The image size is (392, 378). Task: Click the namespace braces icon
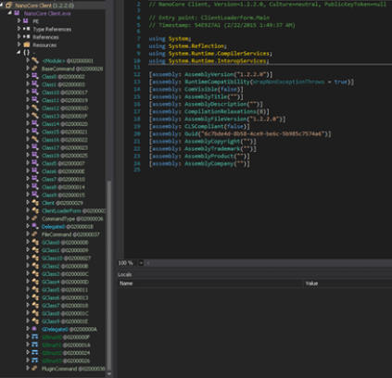tap(27, 53)
